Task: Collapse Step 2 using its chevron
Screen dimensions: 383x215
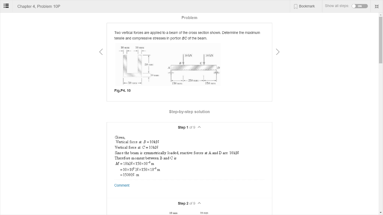Action: pos(199,203)
